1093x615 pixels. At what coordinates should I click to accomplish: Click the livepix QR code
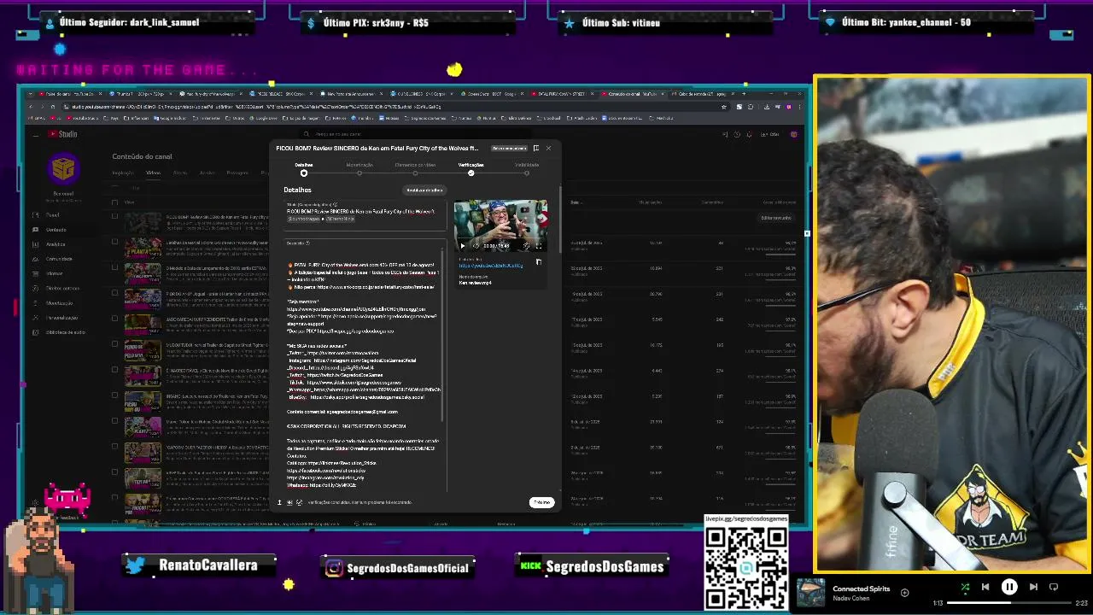(745, 567)
